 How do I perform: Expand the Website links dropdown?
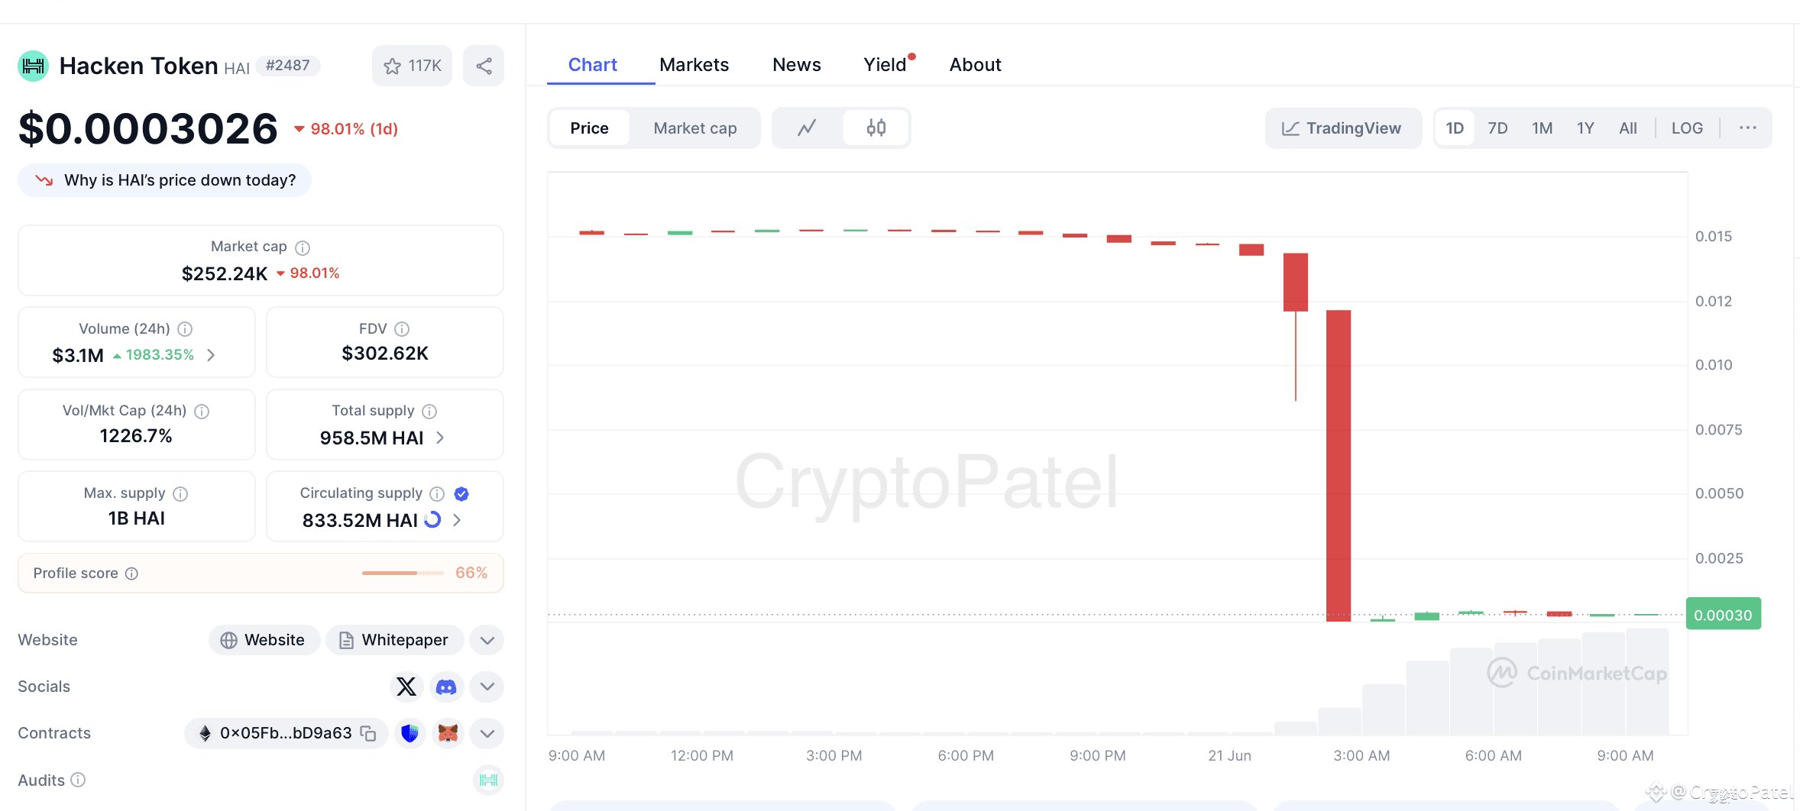pos(487,640)
